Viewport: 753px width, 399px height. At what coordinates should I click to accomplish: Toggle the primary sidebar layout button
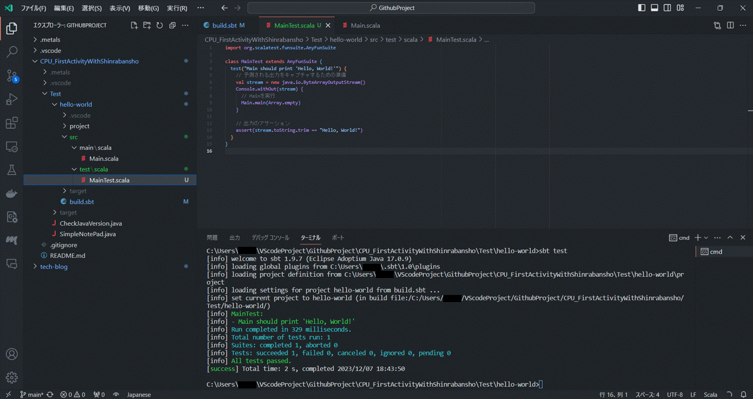point(641,8)
